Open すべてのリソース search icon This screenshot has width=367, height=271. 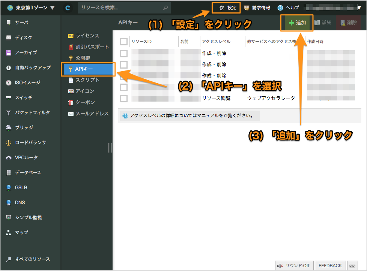point(9,259)
